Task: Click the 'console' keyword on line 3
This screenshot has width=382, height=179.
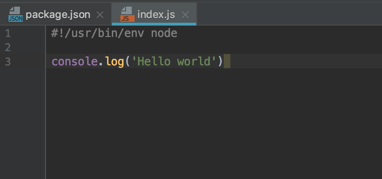Action: (74, 62)
